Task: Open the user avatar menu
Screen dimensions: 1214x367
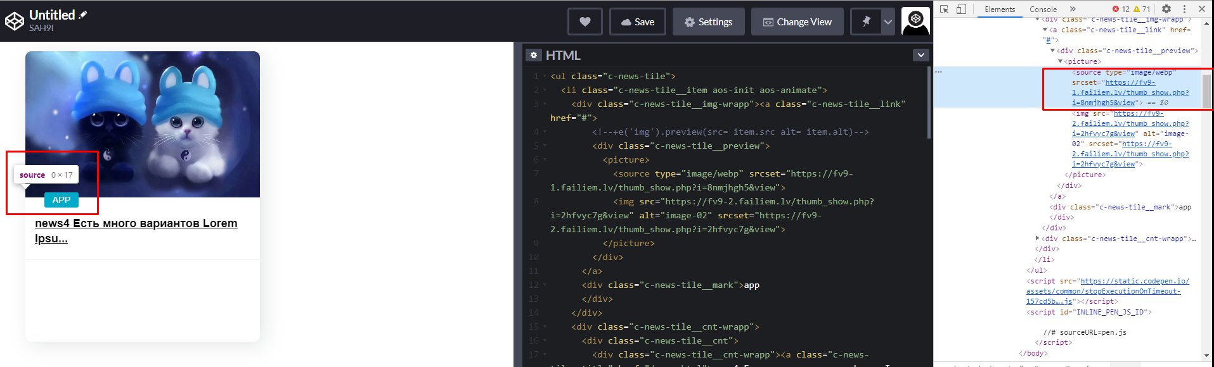Action: tap(915, 22)
